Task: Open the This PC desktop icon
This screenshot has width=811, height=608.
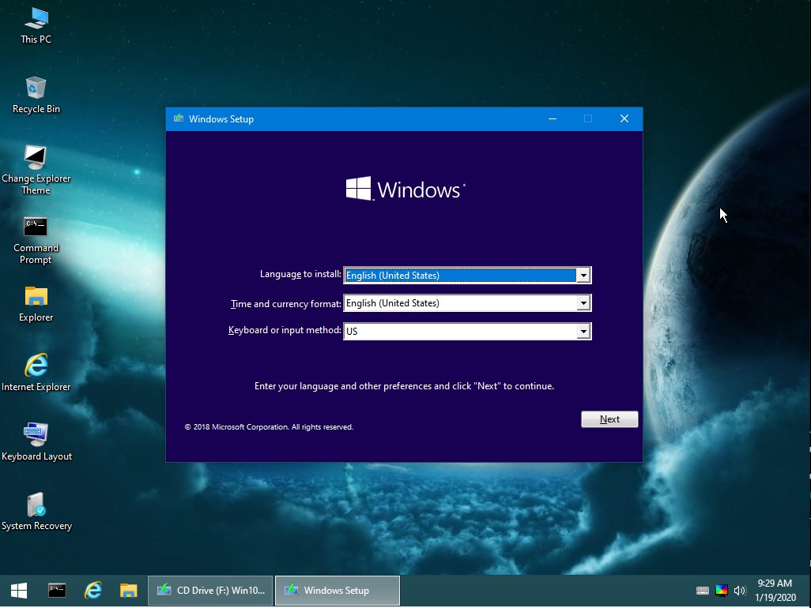Action: click(36, 26)
